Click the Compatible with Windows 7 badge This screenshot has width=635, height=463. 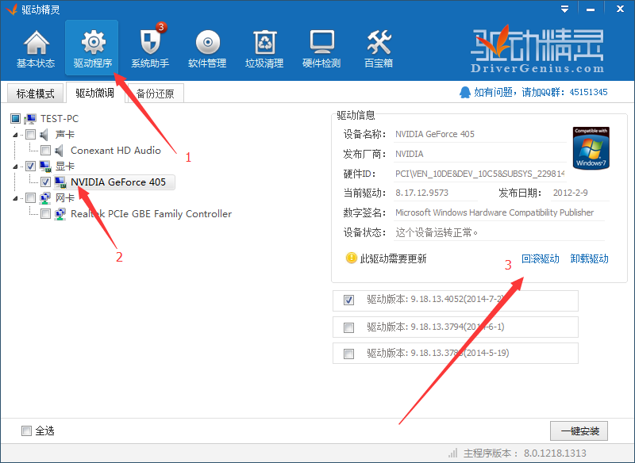click(x=591, y=148)
